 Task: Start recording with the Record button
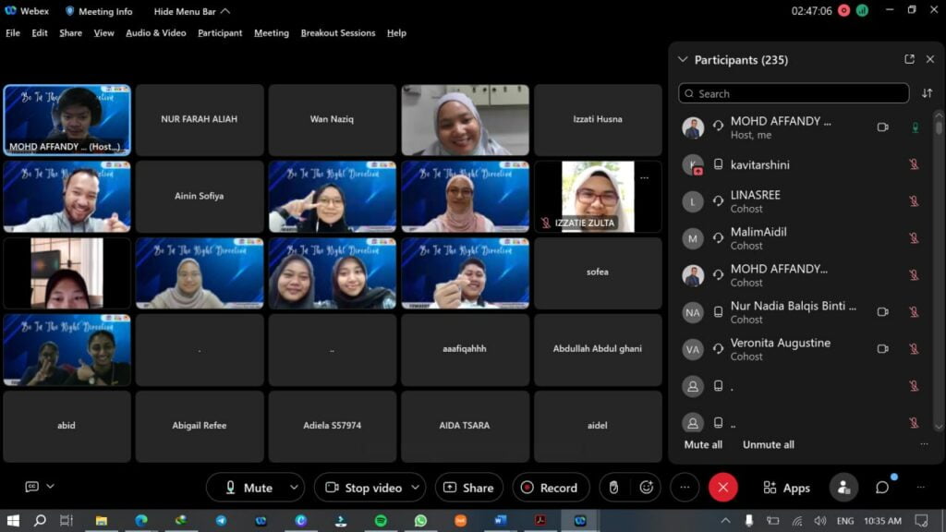[549, 488]
